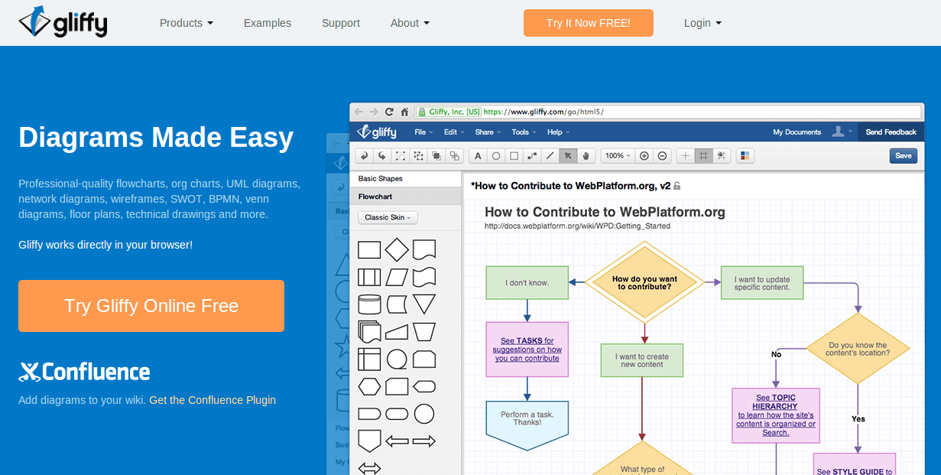Toggle the pointer selection tool

(x=568, y=156)
